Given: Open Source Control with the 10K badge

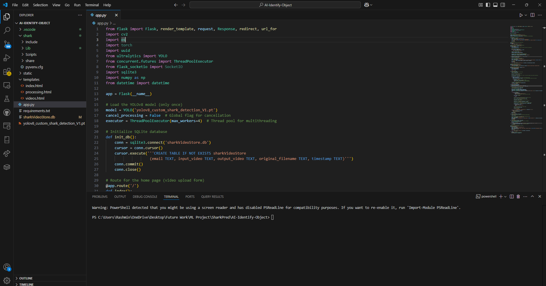Looking at the screenshot, I should 7,44.
